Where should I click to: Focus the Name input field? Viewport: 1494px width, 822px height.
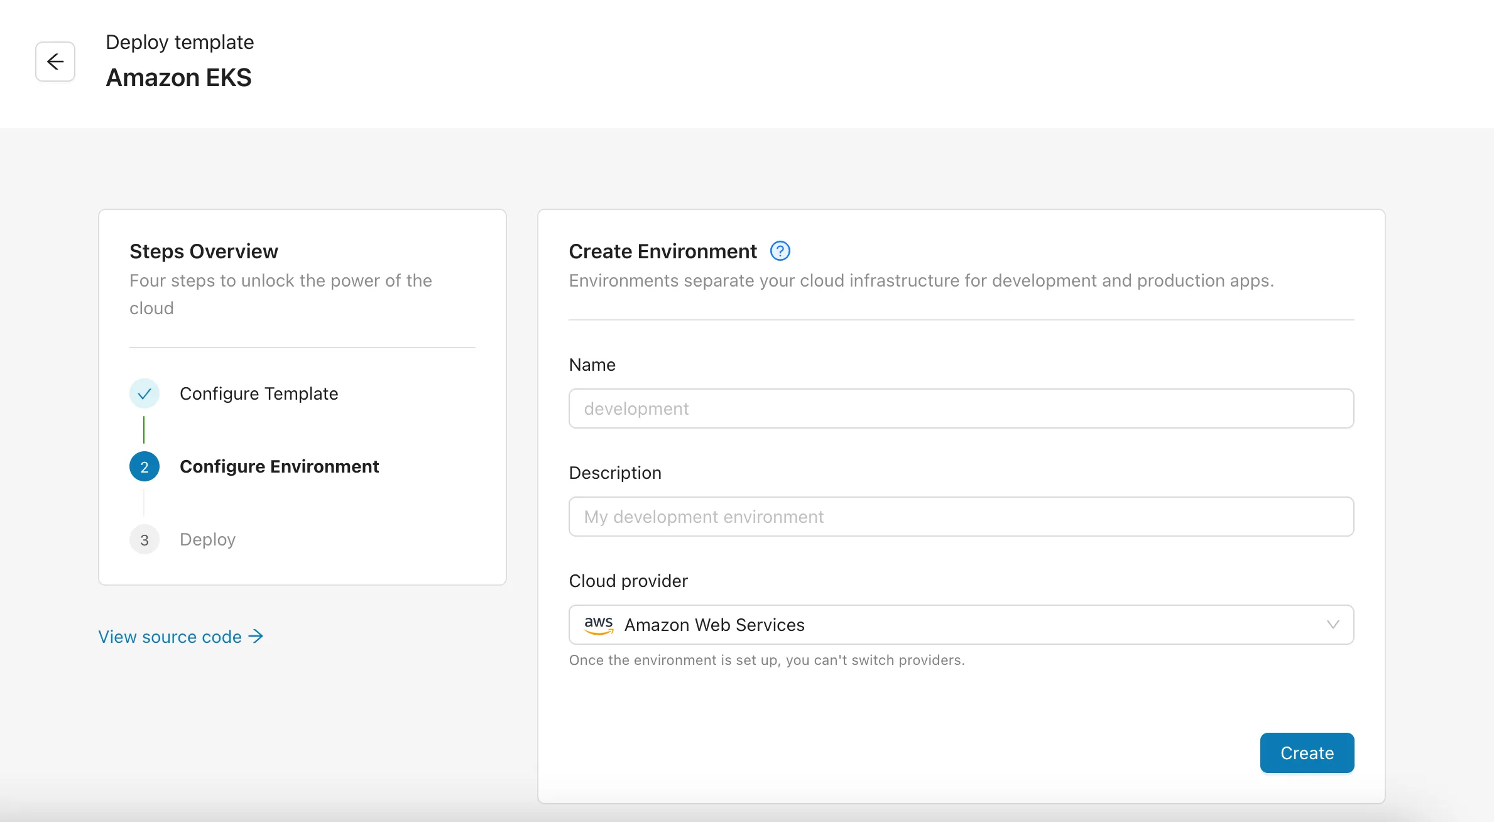point(961,408)
